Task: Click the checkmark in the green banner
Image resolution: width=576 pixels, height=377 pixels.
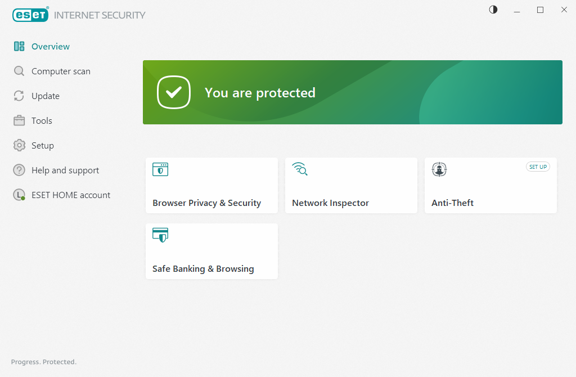Action: pyautogui.click(x=174, y=92)
